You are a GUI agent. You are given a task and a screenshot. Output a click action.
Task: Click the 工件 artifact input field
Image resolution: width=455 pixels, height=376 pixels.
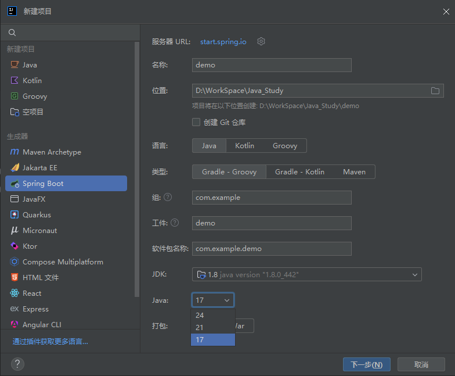coord(272,223)
